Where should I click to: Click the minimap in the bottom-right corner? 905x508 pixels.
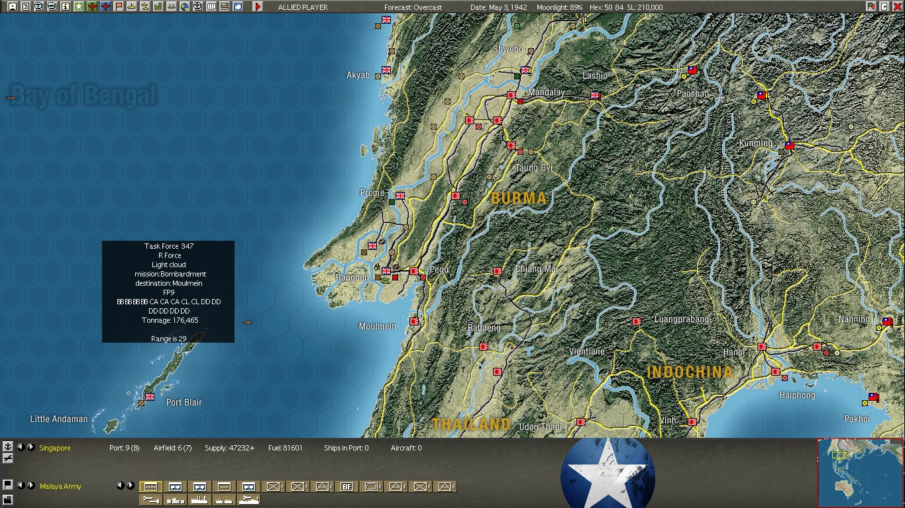[860, 472]
